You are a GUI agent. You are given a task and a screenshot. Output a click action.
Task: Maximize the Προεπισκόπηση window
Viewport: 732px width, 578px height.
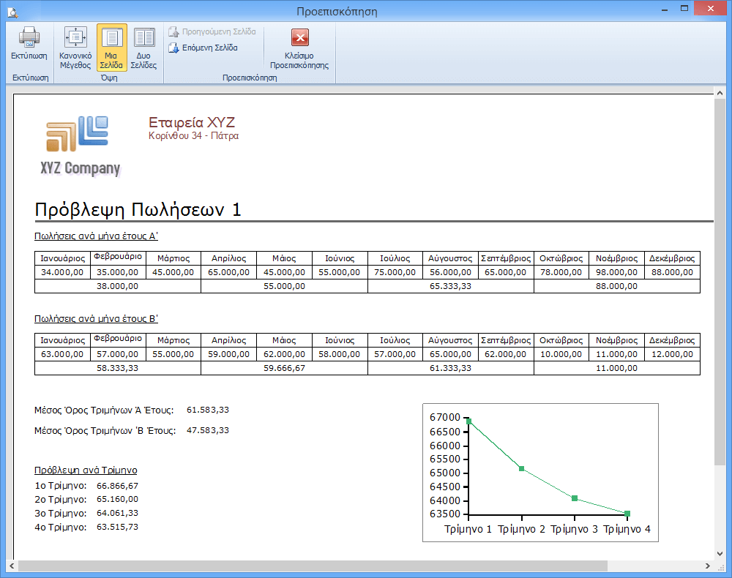pos(683,10)
